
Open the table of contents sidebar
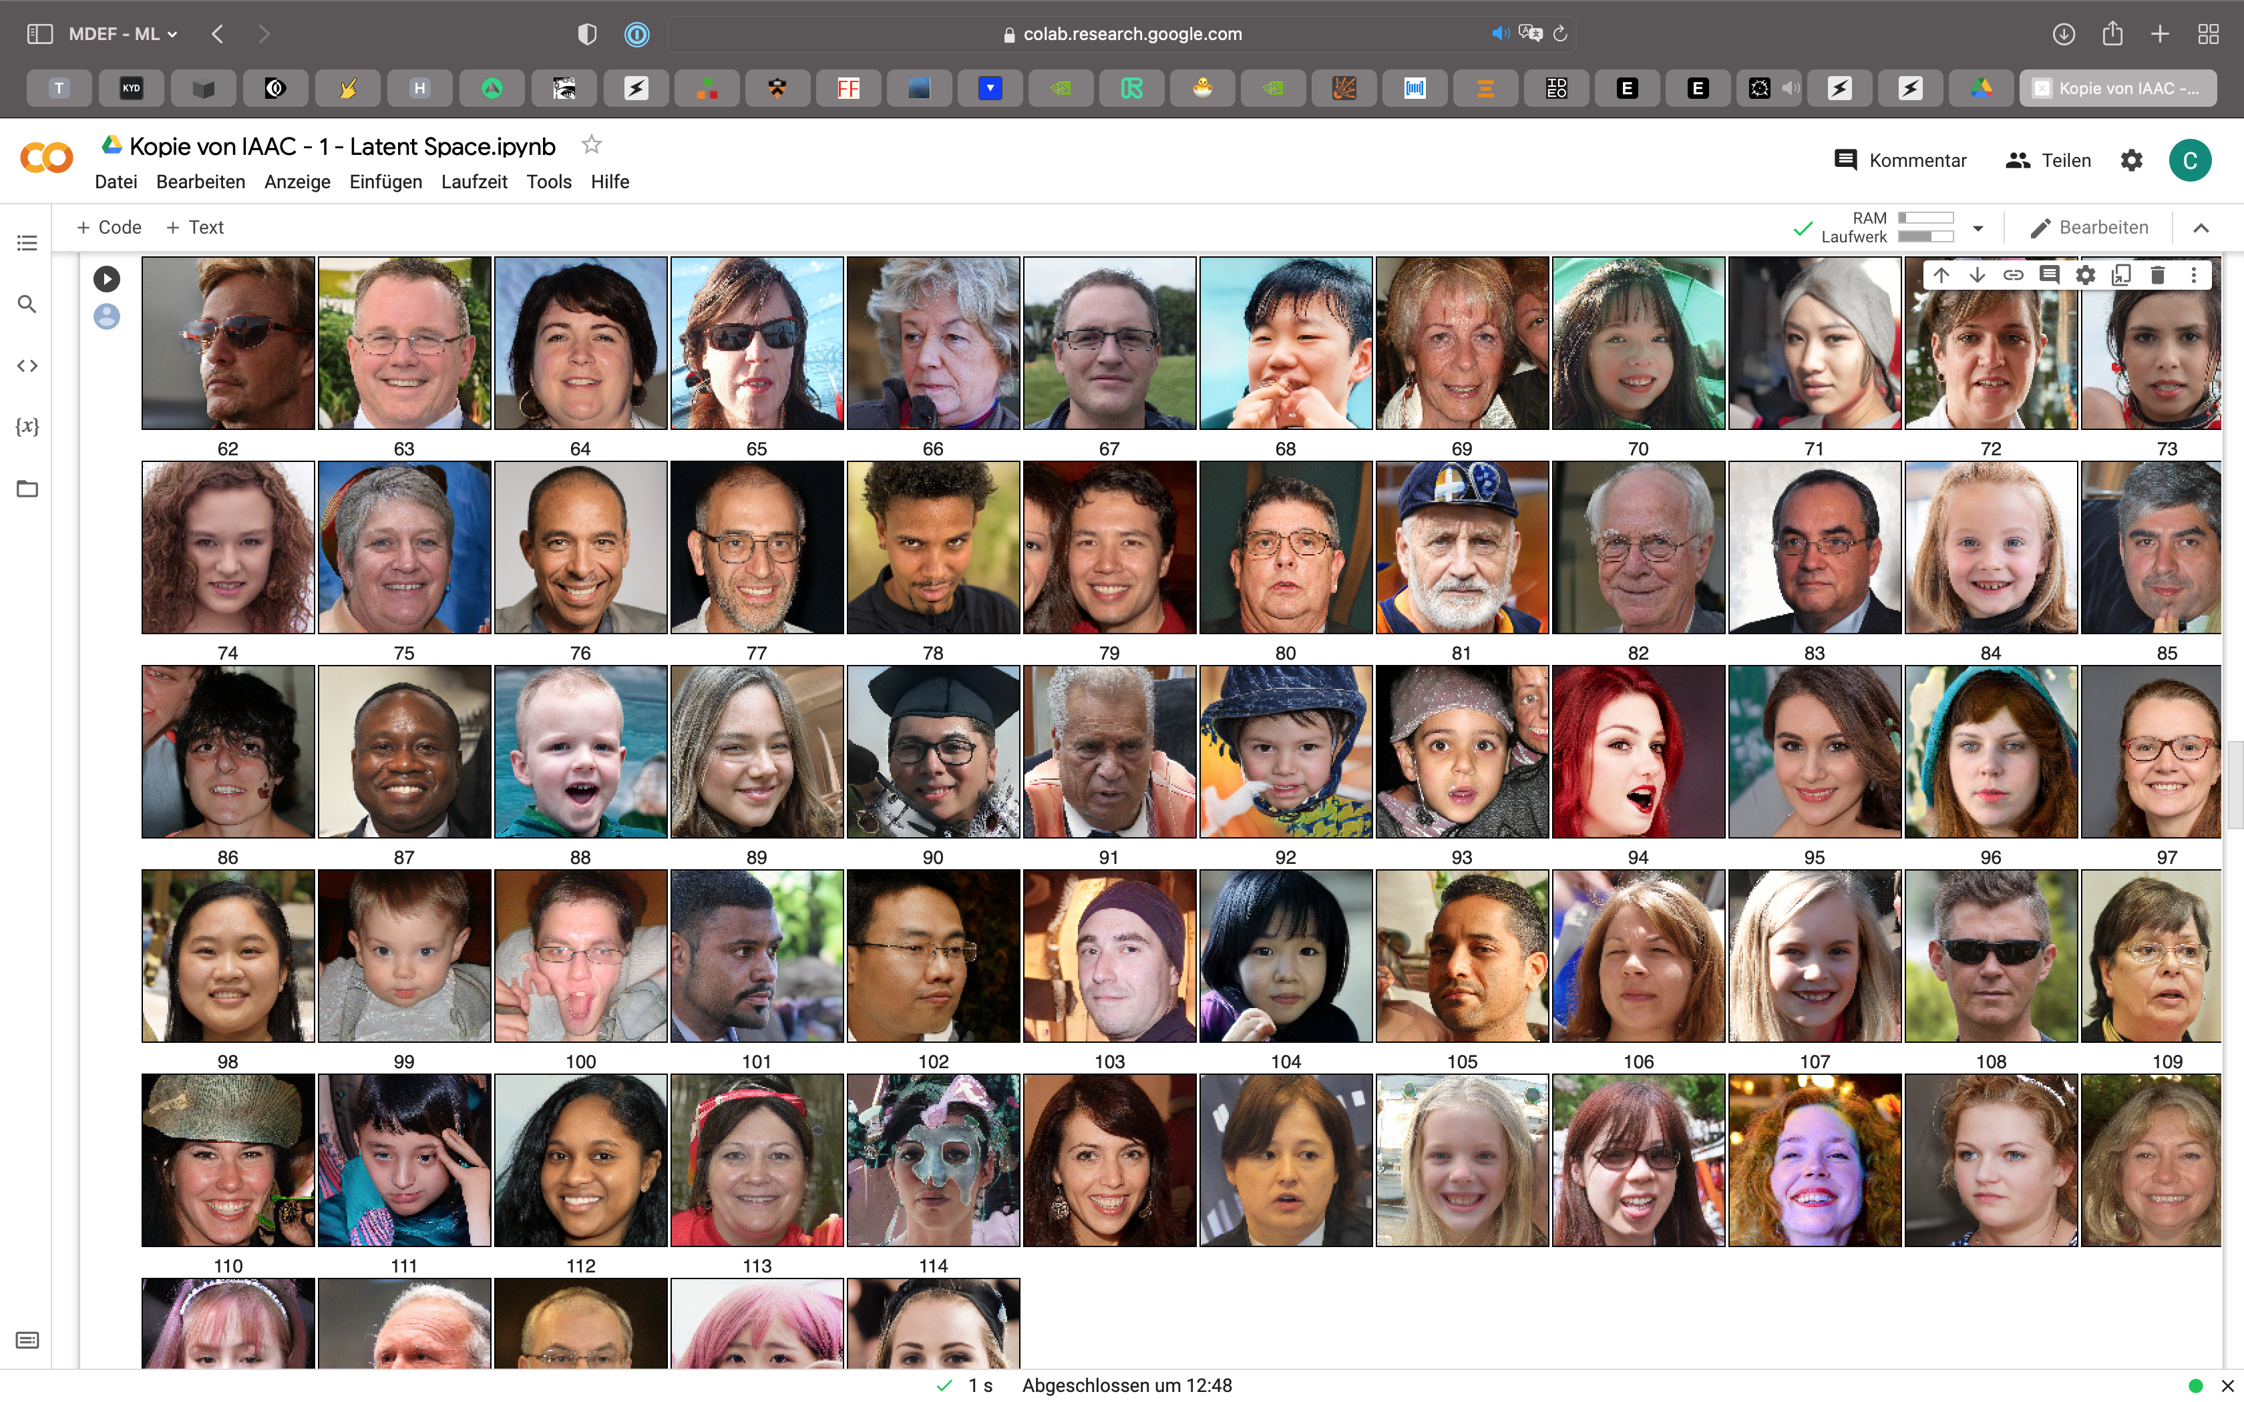[27, 243]
